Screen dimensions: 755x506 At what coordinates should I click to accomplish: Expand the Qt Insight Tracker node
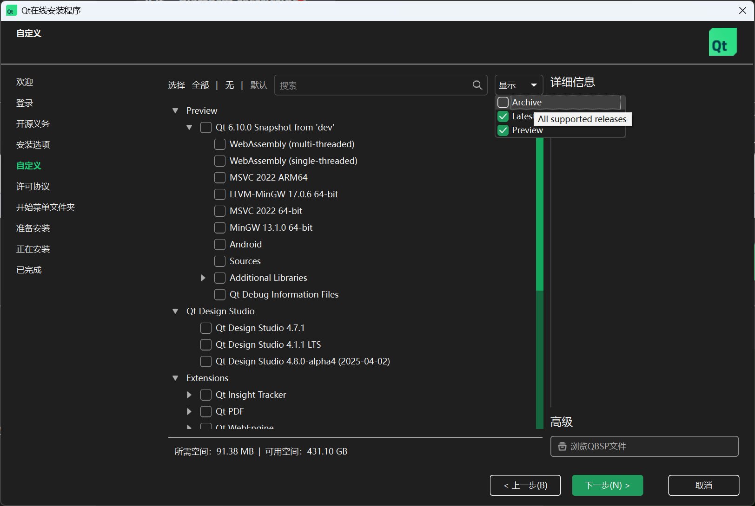pyautogui.click(x=189, y=395)
